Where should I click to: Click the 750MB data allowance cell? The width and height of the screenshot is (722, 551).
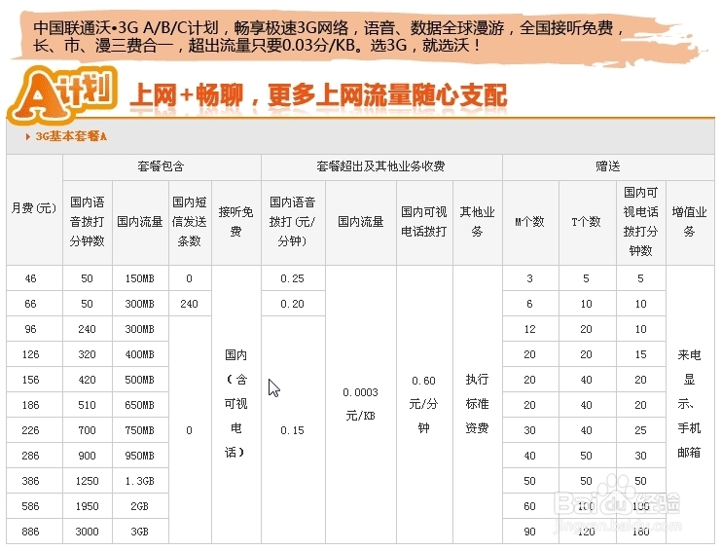click(x=140, y=430)
